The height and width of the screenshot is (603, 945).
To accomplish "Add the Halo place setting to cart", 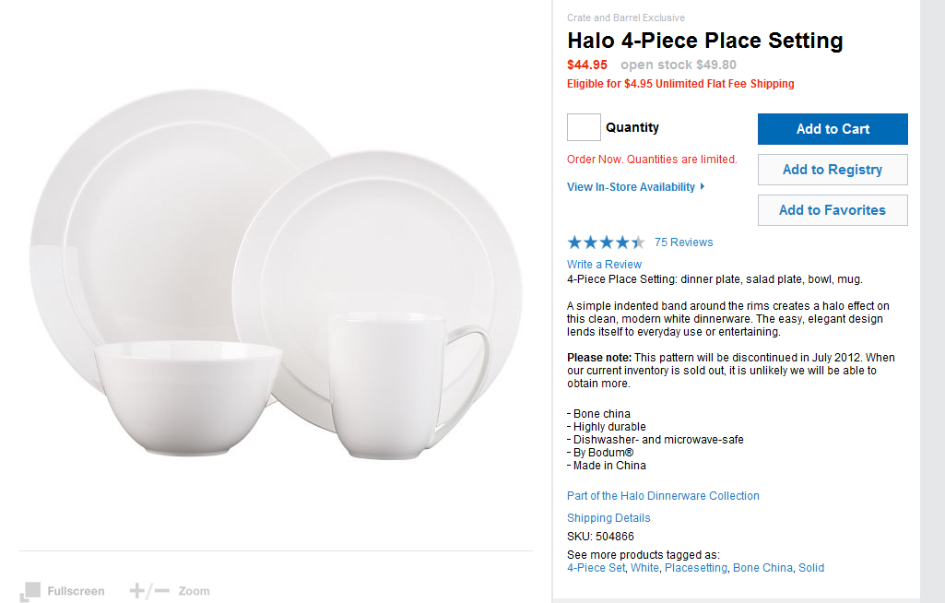I will pyautogui.click(x=833, y=129).
